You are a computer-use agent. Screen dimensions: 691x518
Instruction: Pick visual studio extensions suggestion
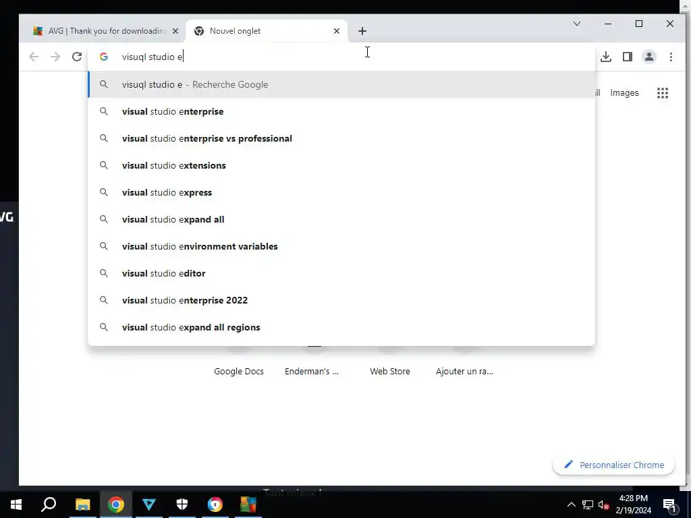point(341,166)
